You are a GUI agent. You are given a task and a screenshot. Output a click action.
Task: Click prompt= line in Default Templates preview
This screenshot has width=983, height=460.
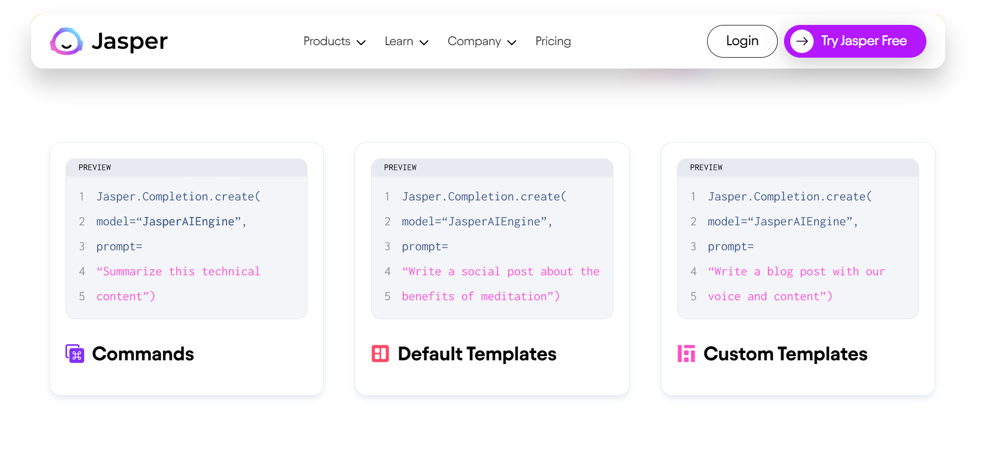click(424, 247)
